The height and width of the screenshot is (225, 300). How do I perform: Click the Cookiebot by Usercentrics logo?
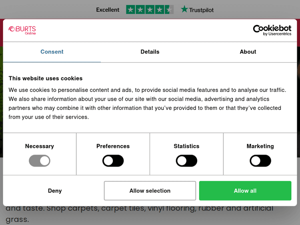point(272,30)
